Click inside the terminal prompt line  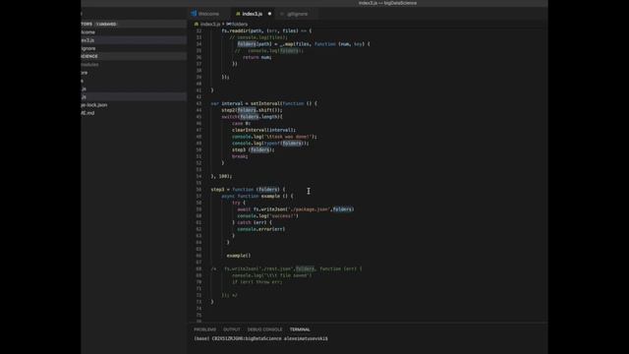pyautogui.click(x=260, y=338)
